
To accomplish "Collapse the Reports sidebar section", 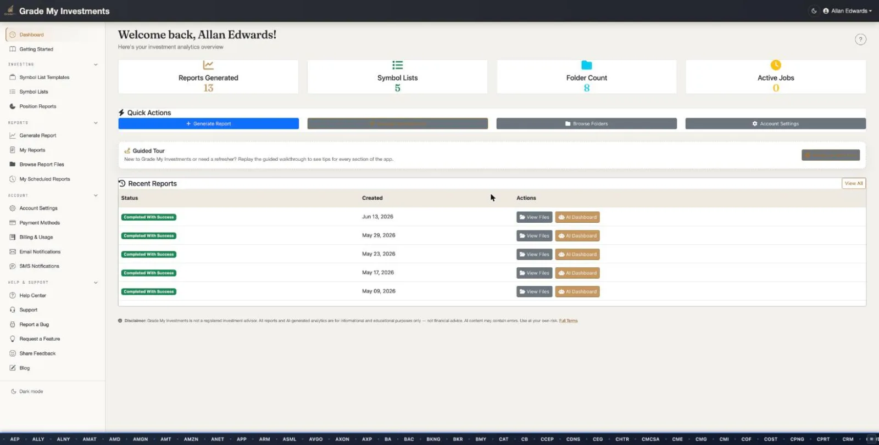I will 96,123.
